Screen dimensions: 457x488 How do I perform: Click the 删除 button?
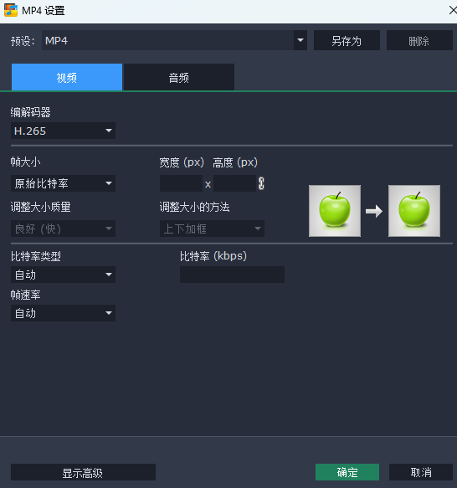[x=419, y=40]
